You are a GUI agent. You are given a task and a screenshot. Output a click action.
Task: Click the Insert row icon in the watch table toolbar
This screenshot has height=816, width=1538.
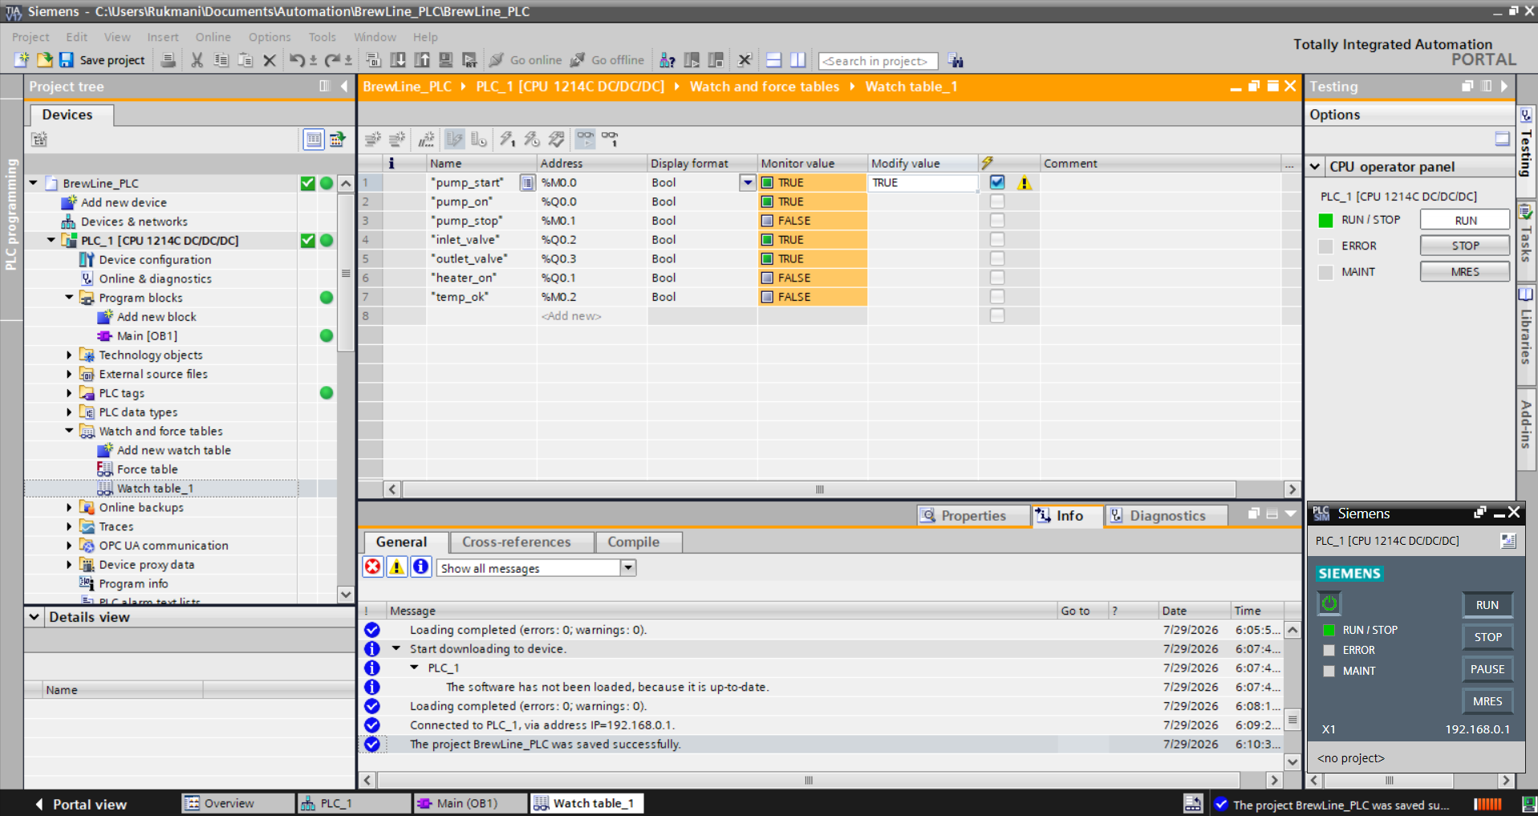373,139
